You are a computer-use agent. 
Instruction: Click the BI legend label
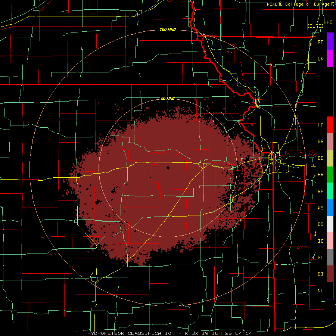(320, 274)
